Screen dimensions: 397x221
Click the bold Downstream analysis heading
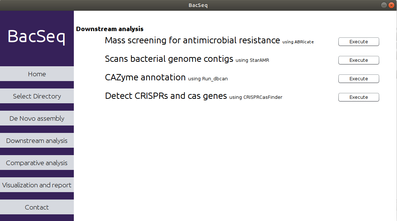tap(109, 29)
